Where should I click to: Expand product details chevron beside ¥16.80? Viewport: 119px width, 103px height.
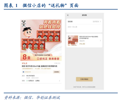pos(100,40)
